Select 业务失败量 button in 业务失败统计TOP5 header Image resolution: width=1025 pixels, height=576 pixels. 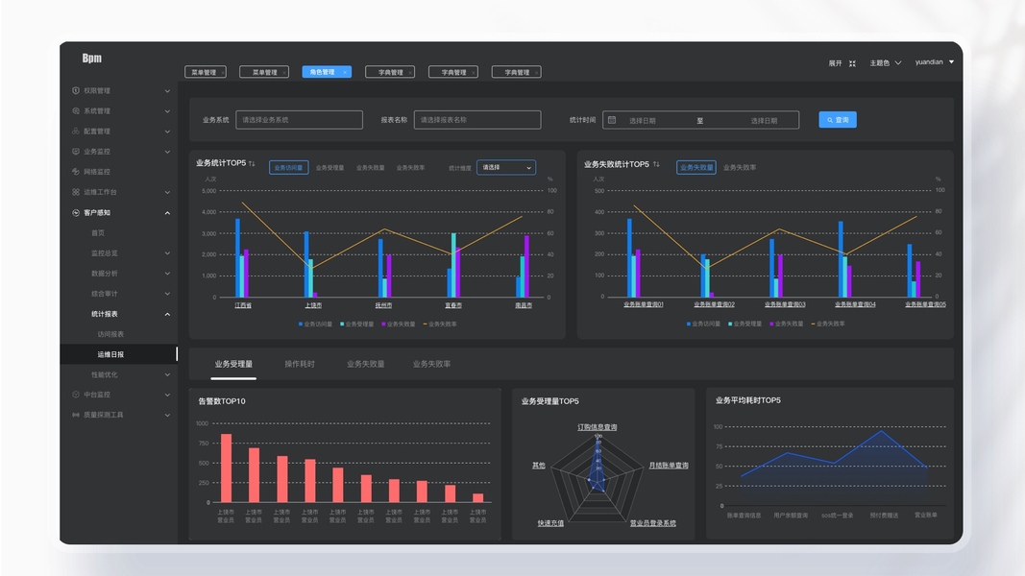[x=696, y=168]
